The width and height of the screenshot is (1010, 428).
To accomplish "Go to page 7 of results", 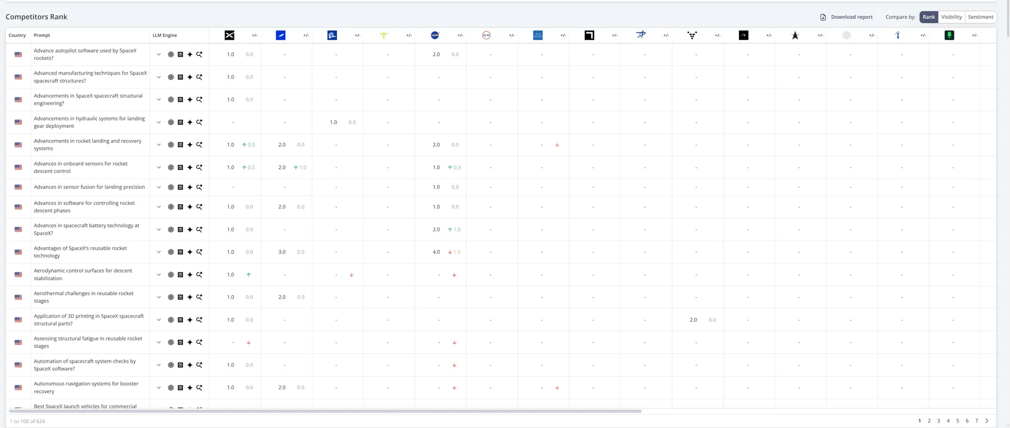I will (x=976, y=421).
